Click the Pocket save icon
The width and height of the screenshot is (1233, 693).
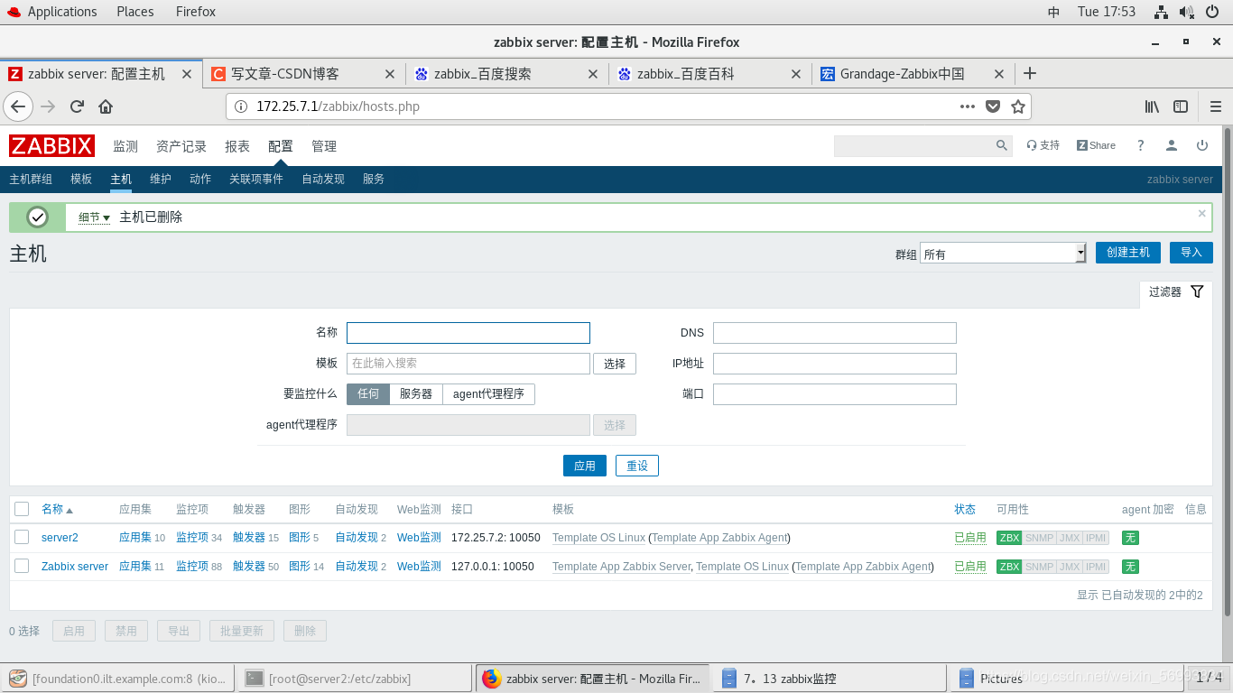coord(993,106)
